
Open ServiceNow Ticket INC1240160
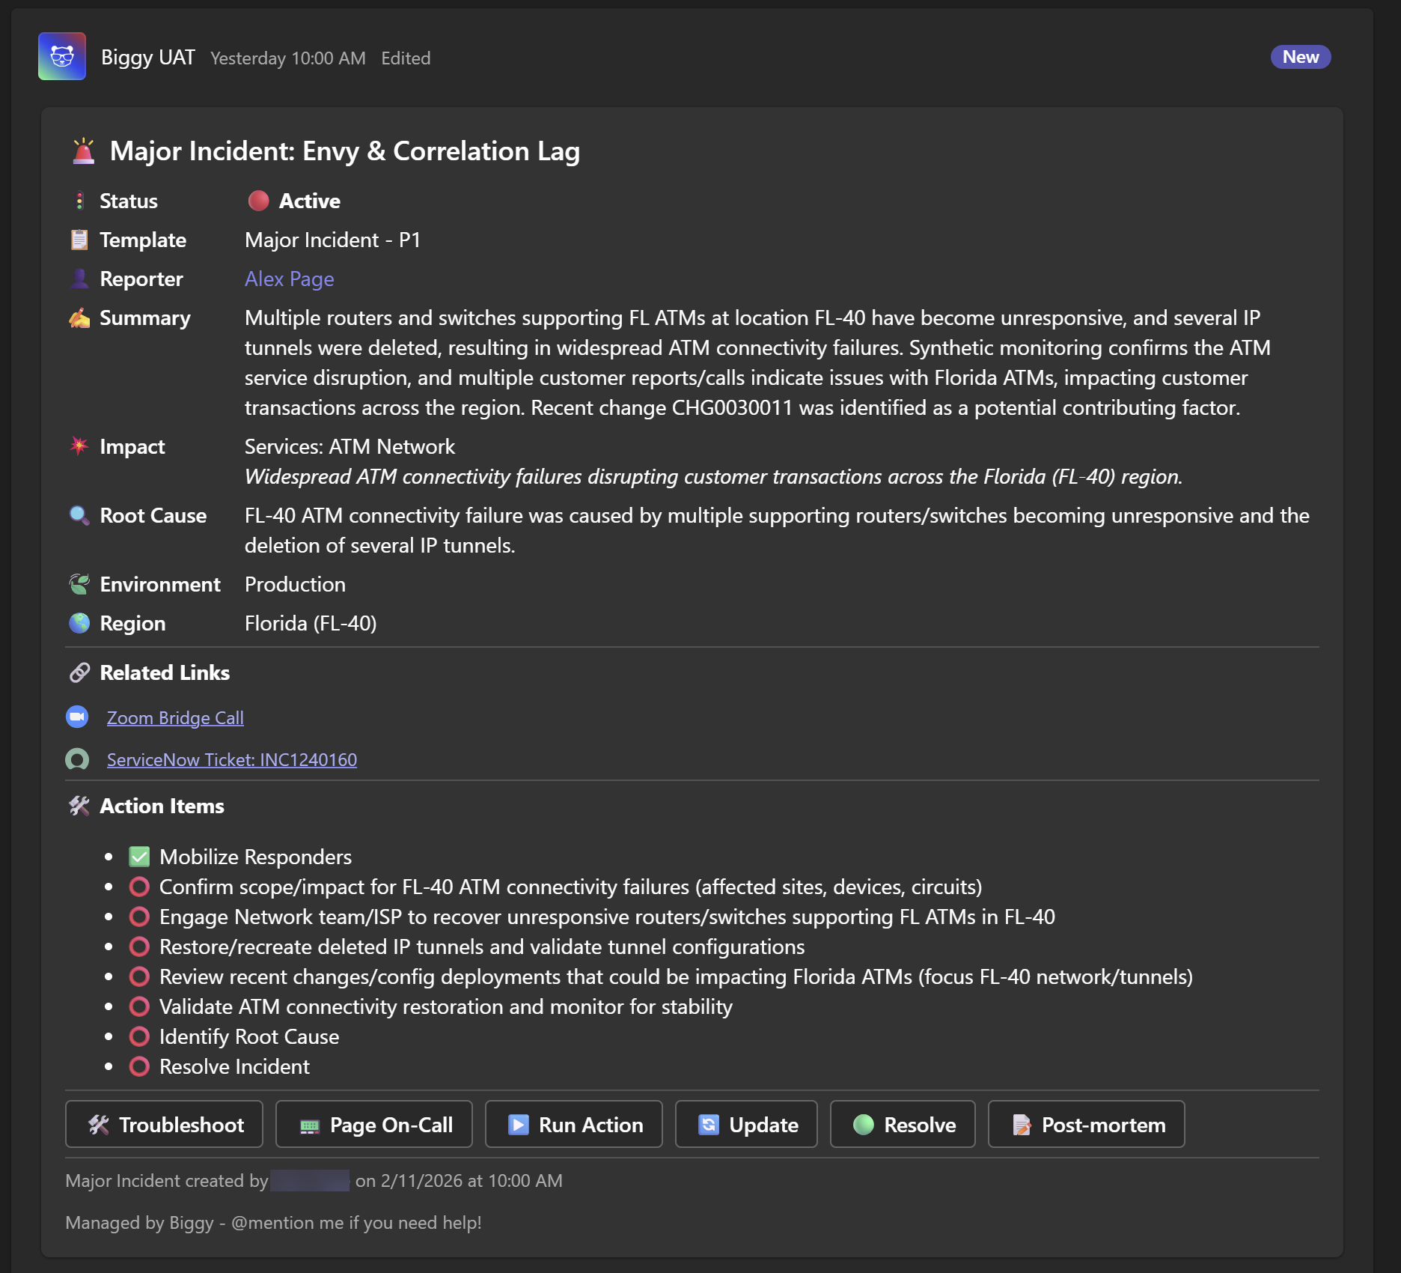pyautogui.click(x=231, y=759)
